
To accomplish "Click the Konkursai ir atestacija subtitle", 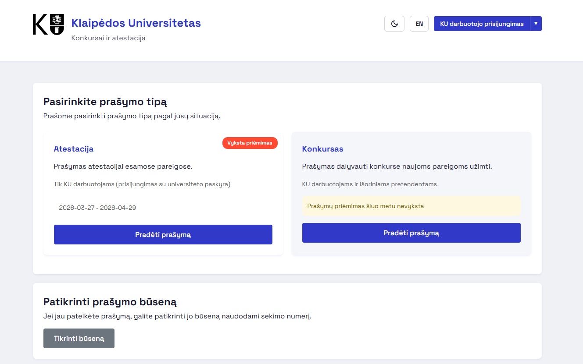I will tap(108, 38).
